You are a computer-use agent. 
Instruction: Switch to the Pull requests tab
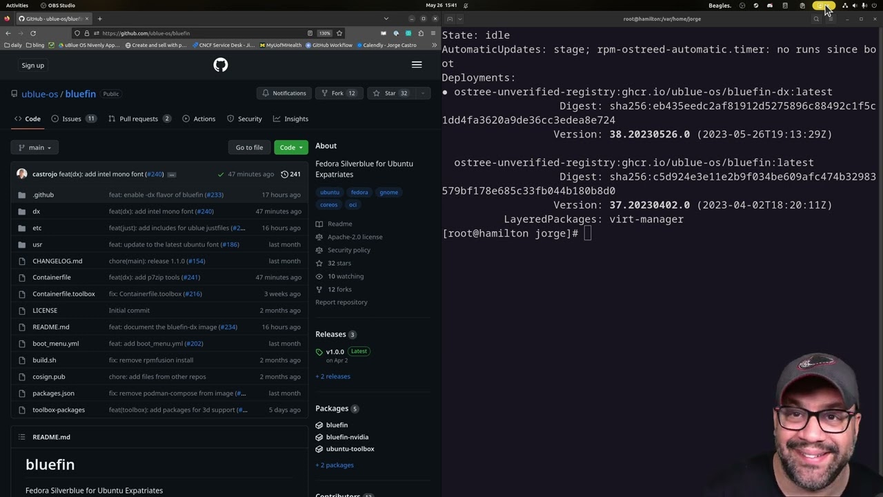point(139,119)
